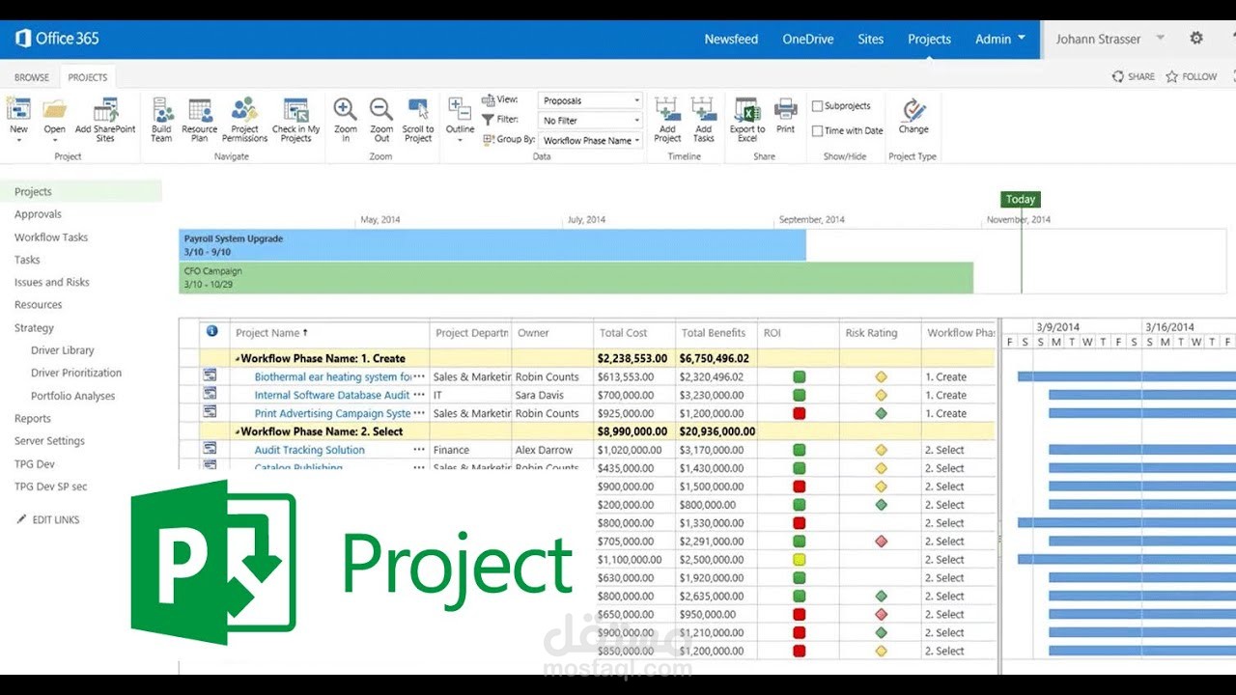The image size is (1236, 695).
Task: Open Portfolio Analyses in the sidebar
Action: (x=72, y=396)
